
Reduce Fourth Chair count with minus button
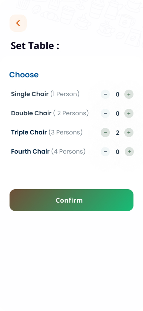105,152
